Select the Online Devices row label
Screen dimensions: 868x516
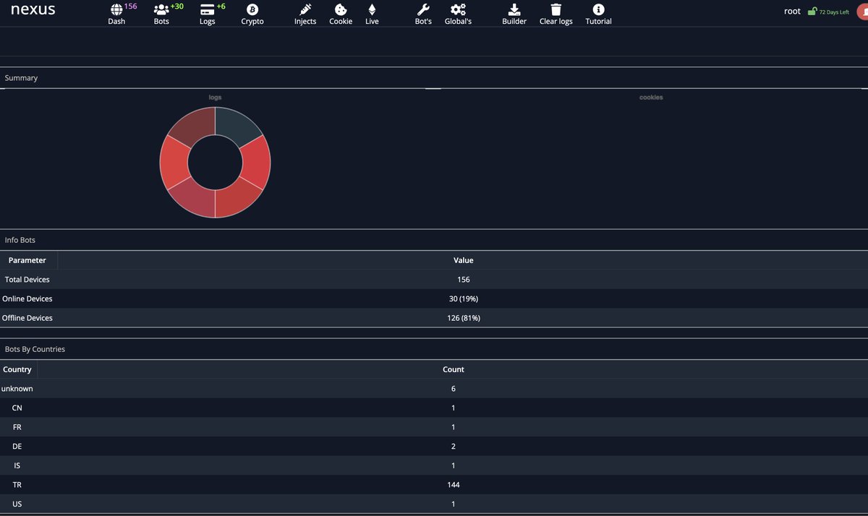click(x=27, y=298)
